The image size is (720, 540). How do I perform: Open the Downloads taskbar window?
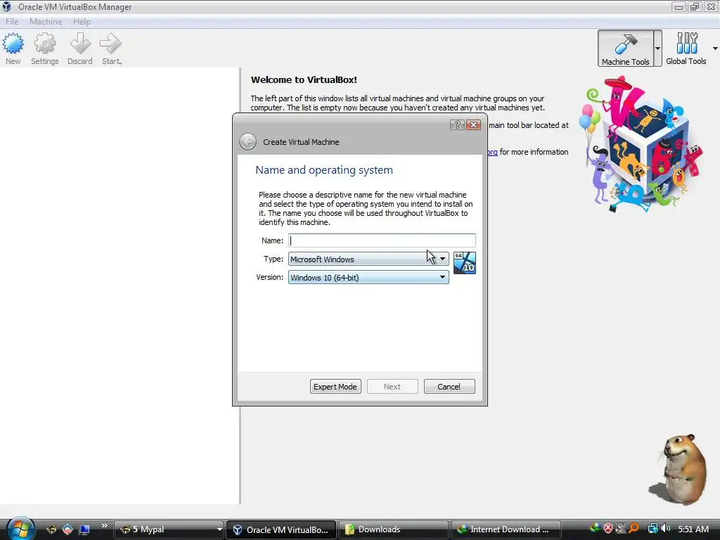[x=393, y=529]
